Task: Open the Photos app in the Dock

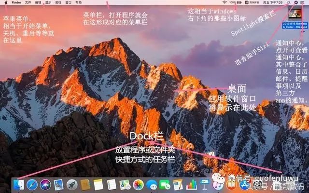Action: click(x=139, y=185)
